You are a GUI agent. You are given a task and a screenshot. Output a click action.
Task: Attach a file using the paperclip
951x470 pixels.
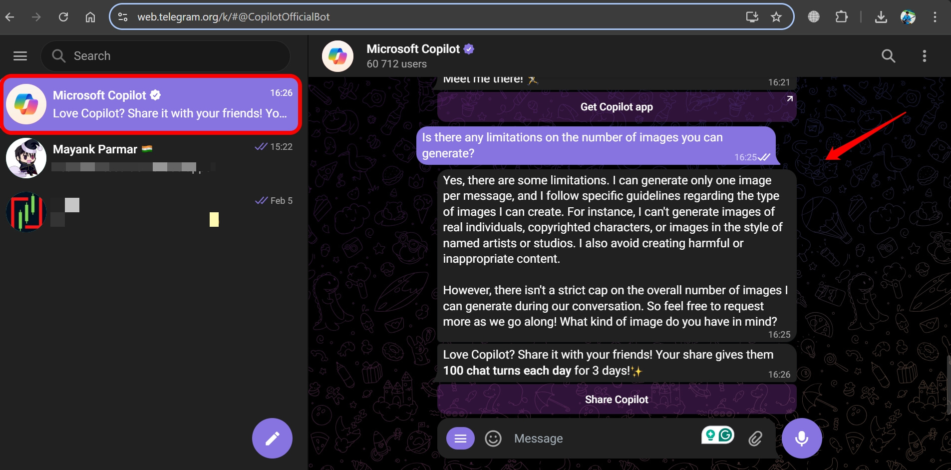point(755,438)
